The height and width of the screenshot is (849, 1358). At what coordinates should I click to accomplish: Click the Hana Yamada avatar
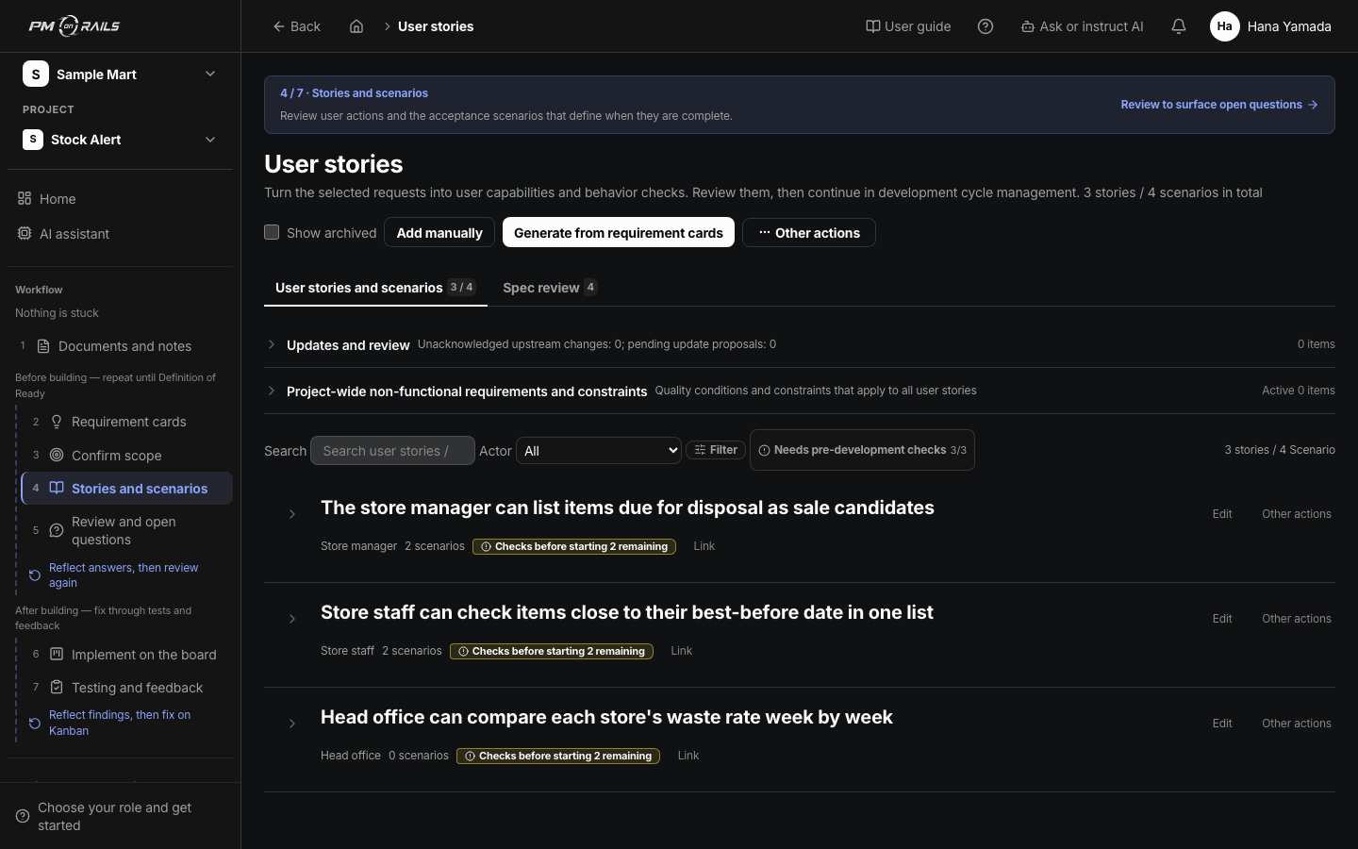tap(1224, 26)
